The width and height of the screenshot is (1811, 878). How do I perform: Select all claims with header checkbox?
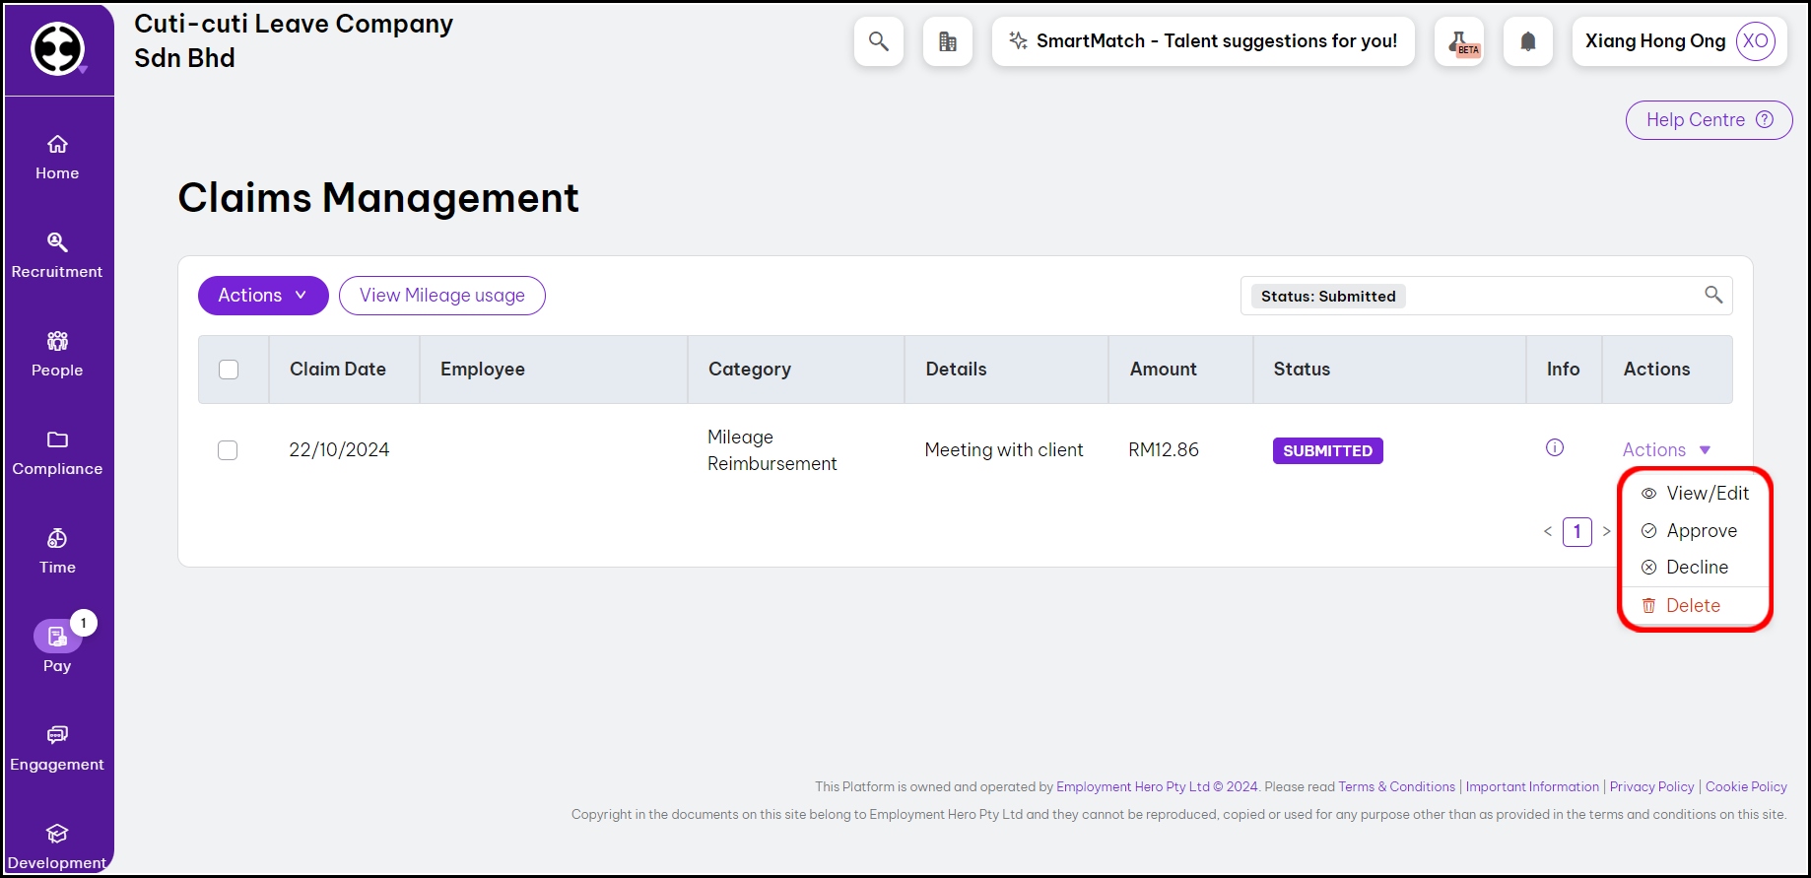coord(229,370)
